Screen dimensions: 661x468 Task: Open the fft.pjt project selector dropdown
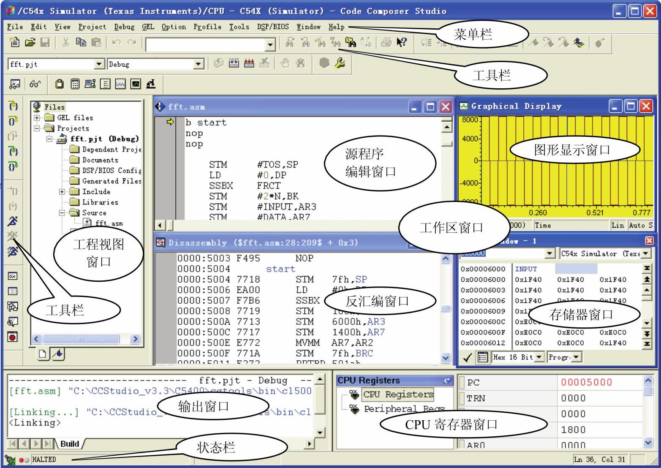point(99,64)
